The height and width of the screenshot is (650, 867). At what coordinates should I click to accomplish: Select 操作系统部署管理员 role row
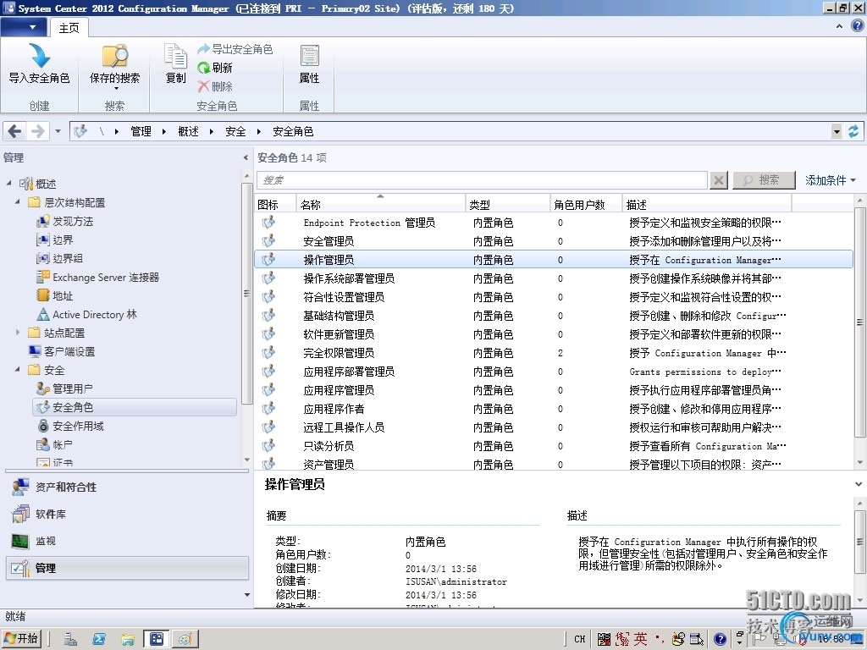pos(554,278)
